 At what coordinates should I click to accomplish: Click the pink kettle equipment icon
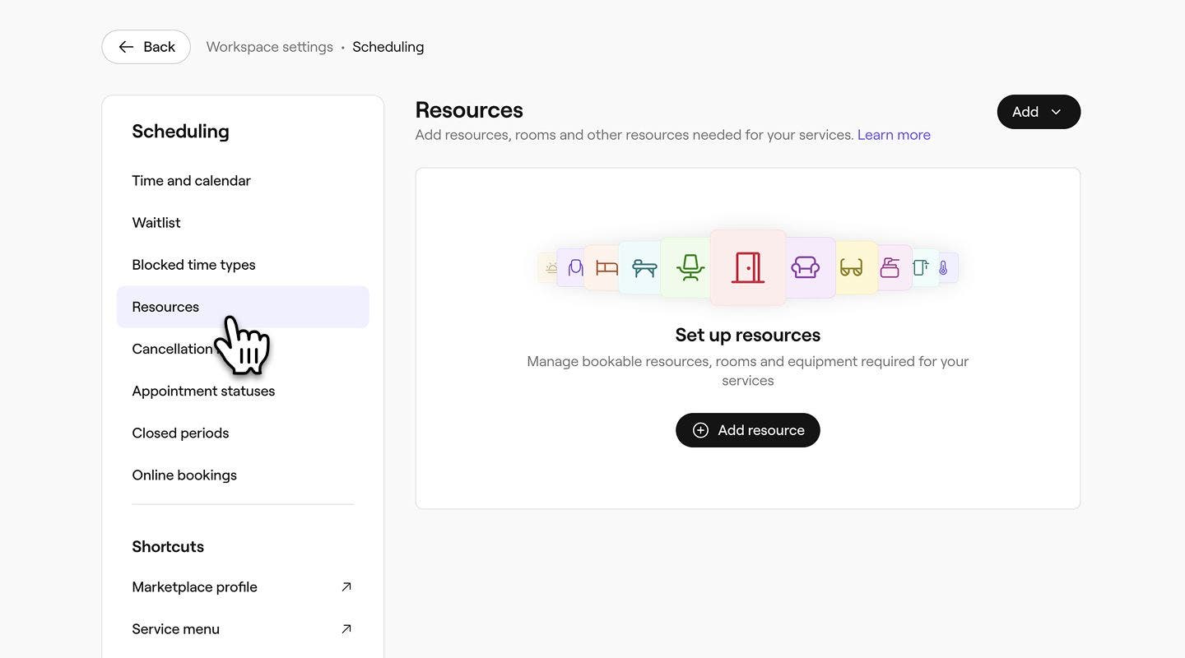pyautogui.click(x=890, y=267)
